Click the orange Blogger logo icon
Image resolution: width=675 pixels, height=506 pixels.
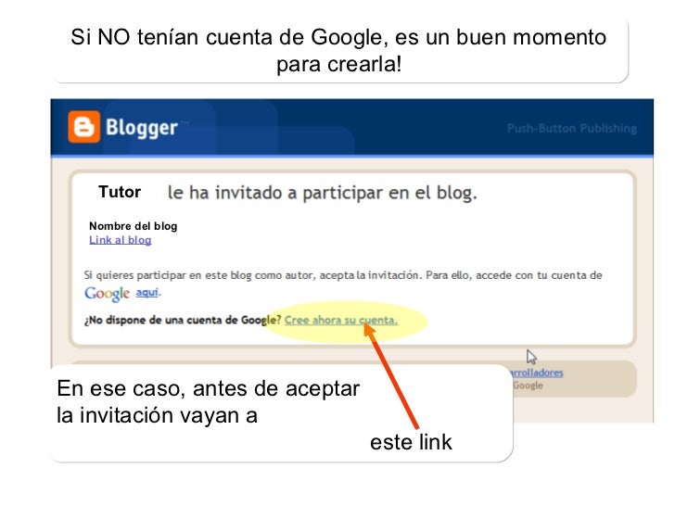[x=84, y=127]
